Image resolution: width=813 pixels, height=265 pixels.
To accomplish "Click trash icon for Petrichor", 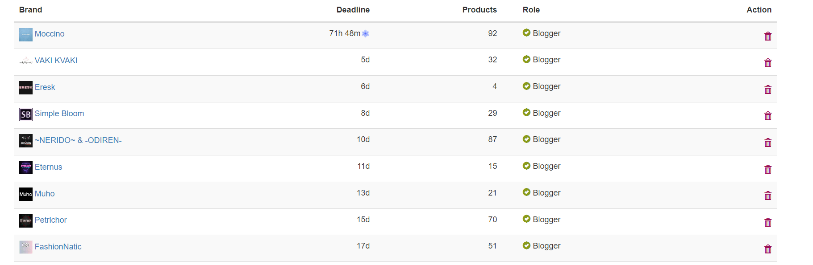I will (x=767, y=222).
